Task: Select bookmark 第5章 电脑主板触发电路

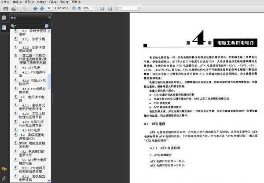Action: tap(32, 145)
